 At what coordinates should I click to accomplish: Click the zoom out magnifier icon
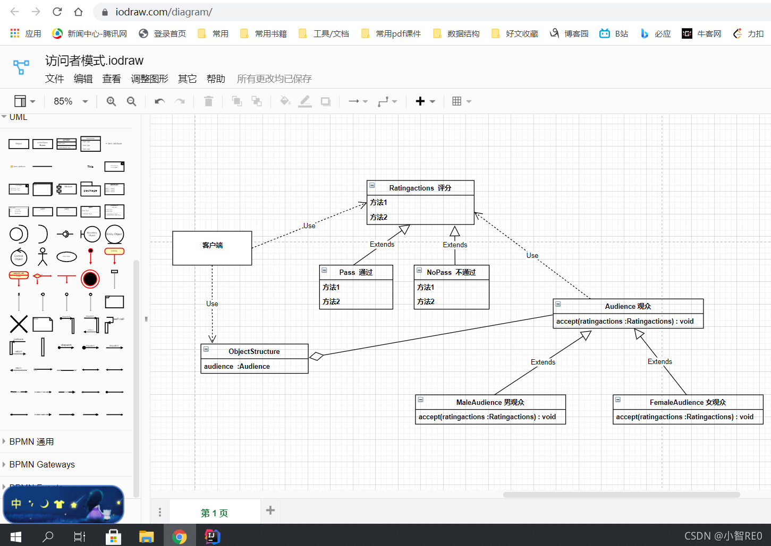[x=131, y=101]
